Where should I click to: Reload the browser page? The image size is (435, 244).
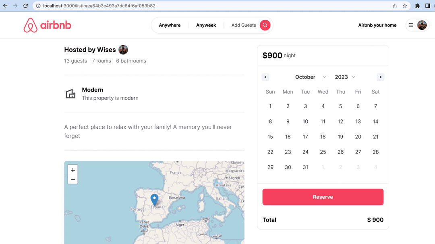pyautogui.click(x=25, y=6)
